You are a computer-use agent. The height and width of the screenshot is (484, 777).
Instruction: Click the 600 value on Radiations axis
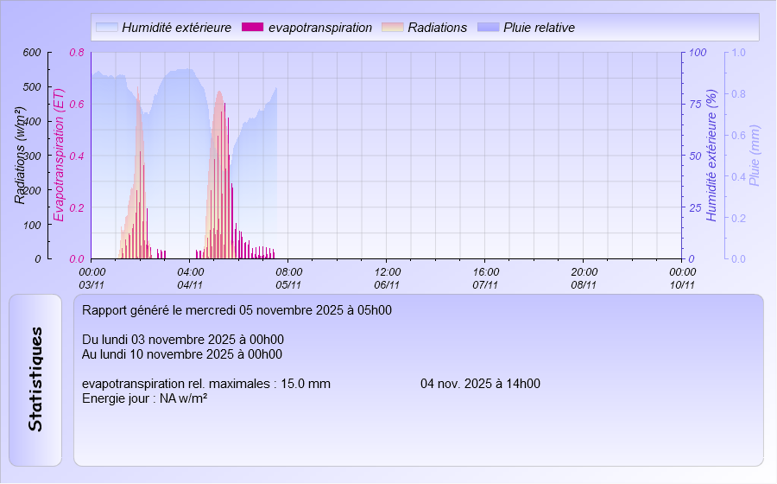(32, 53)
